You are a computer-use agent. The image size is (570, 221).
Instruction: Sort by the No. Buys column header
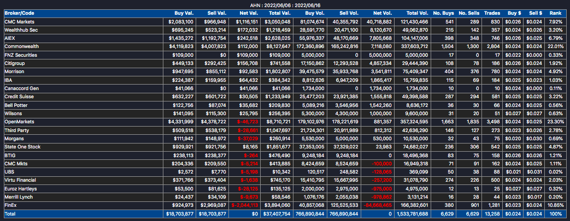[x=444, y=13]
